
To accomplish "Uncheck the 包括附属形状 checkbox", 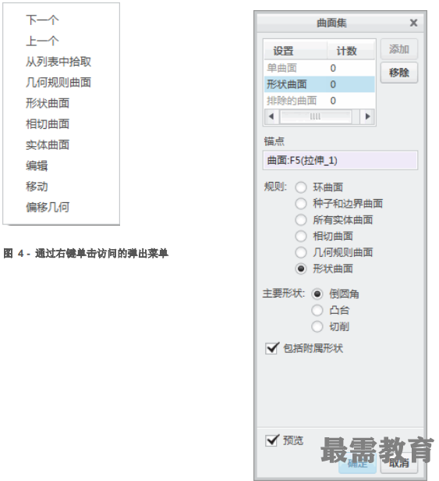I will coord(272,348).
